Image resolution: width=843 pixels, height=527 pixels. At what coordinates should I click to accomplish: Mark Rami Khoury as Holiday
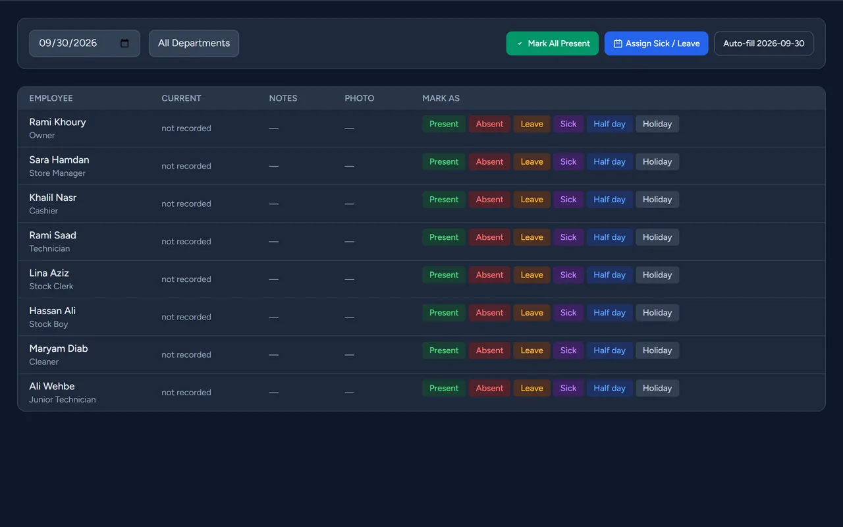click(x=657, y=124)
